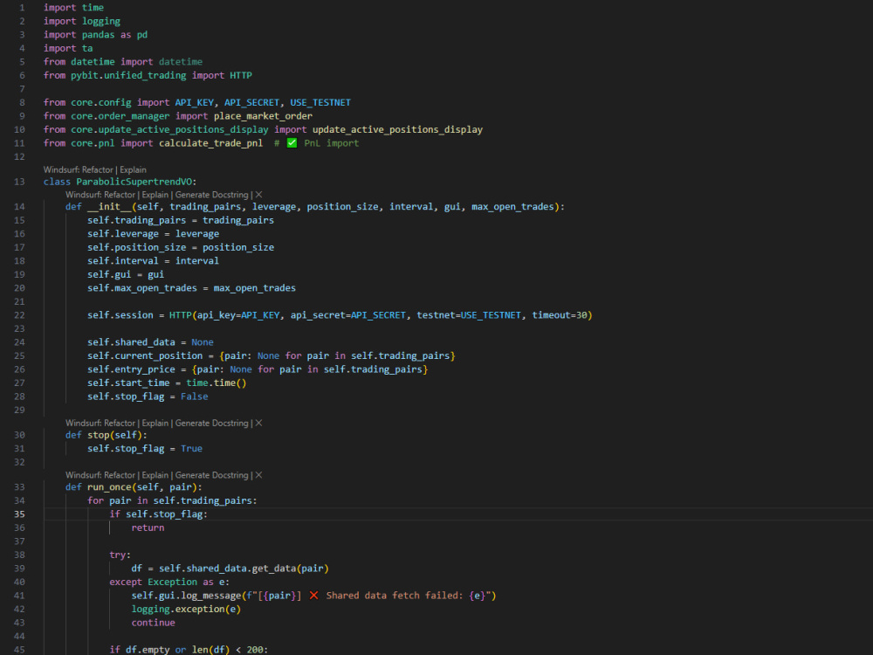Click 'self.entry_price' on line 26
The width and height of the screenshot is (873, 655).
pyautogui.click(x=131, y=369)
